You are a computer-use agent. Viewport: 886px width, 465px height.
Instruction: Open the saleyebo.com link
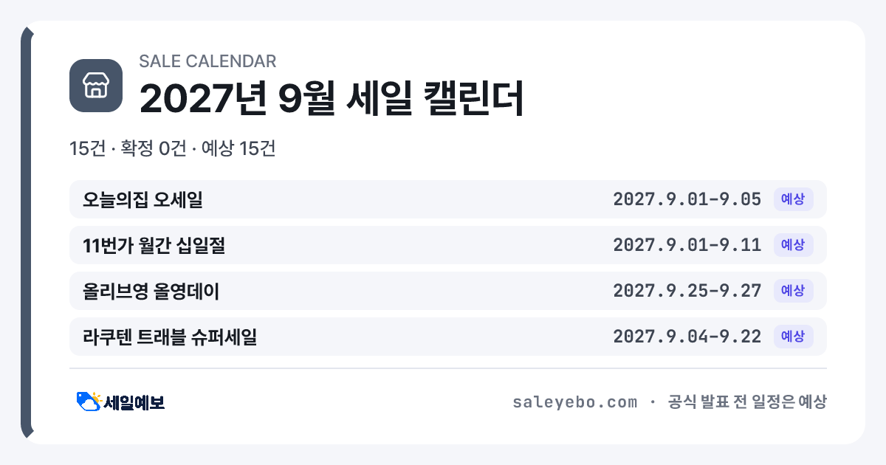click(x=574, y=402)
